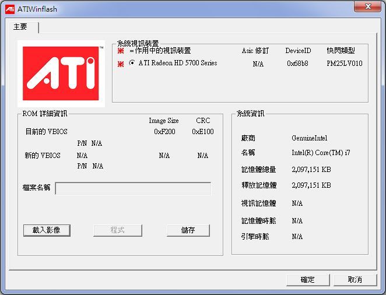Click the 載入影像 button

point(47,230)
